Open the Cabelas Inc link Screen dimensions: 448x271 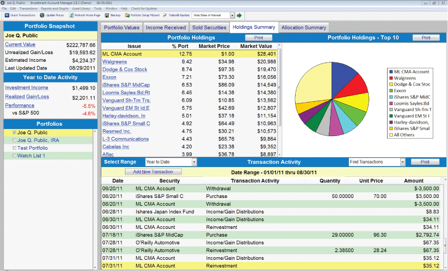coord(116,147)
